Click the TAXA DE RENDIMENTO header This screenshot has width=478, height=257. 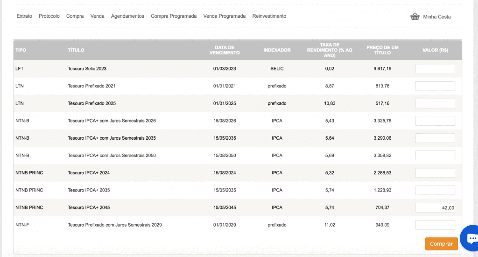coord(330,50)
